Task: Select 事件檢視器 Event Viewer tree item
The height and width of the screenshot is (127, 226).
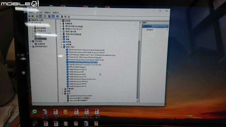Action: point(41,28)
